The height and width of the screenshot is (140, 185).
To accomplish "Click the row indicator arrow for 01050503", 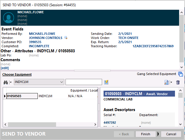I will click(x=4, y=96).
